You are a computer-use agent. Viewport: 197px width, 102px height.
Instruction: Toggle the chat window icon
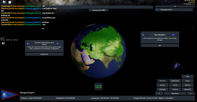click(x=10, y=2)
